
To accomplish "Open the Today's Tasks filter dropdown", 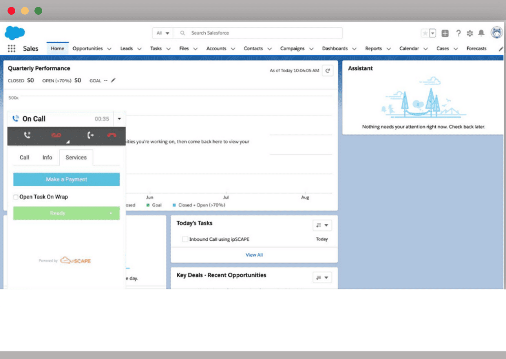I will [322, 225].
